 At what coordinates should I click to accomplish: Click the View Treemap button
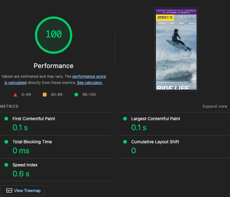tap(22, 190)
